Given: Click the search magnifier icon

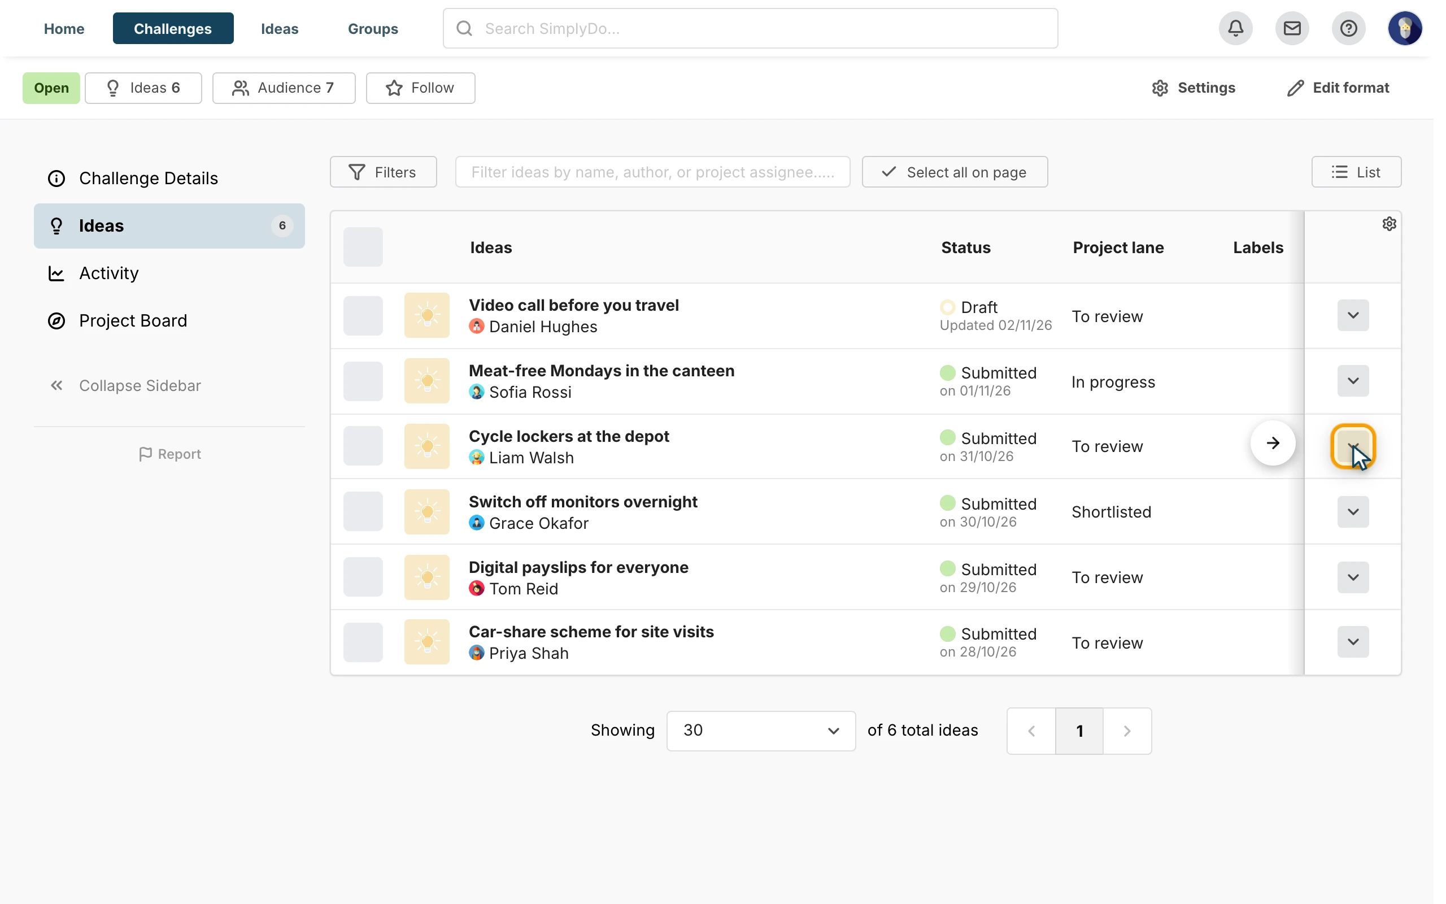Looking at the screenshot, I should pyautogui.click(x=464, y=28).
